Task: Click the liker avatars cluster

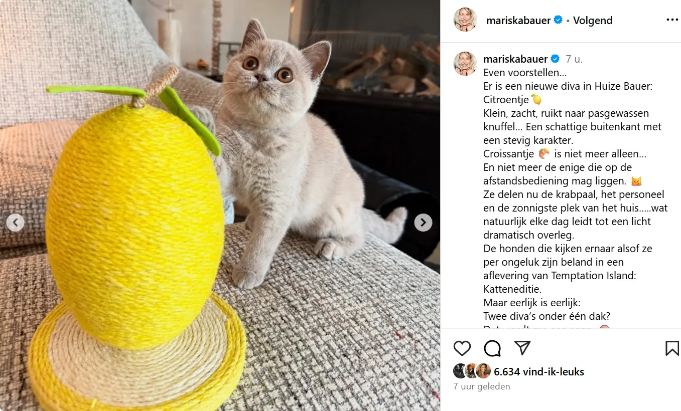Action: click(x=472, y=371)
